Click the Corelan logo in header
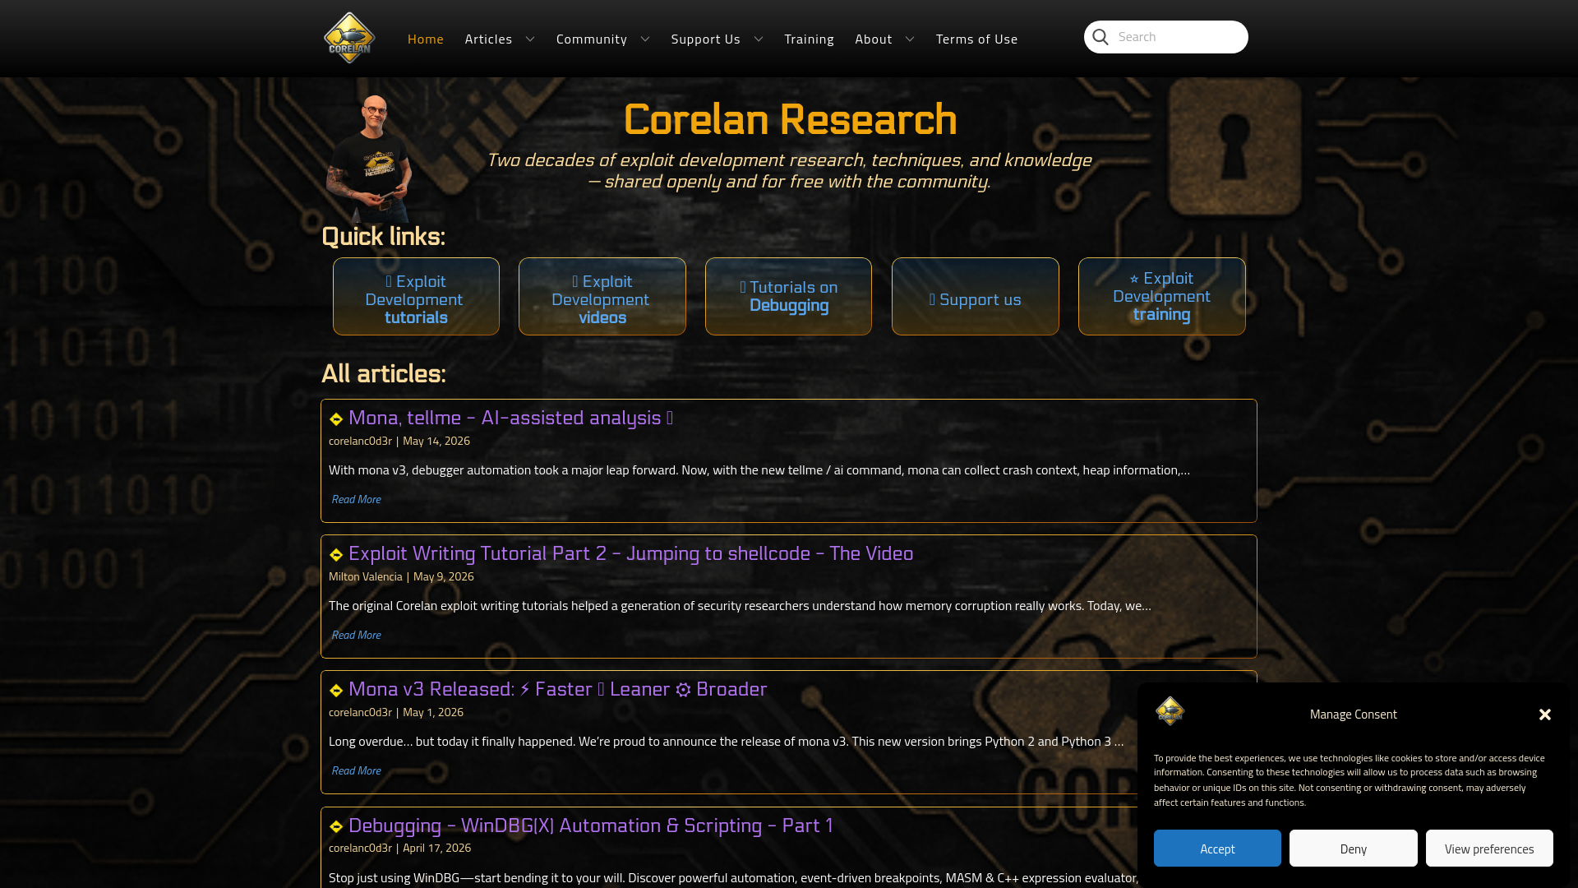This screenshot has height=888, width=1578. point(349,38)
